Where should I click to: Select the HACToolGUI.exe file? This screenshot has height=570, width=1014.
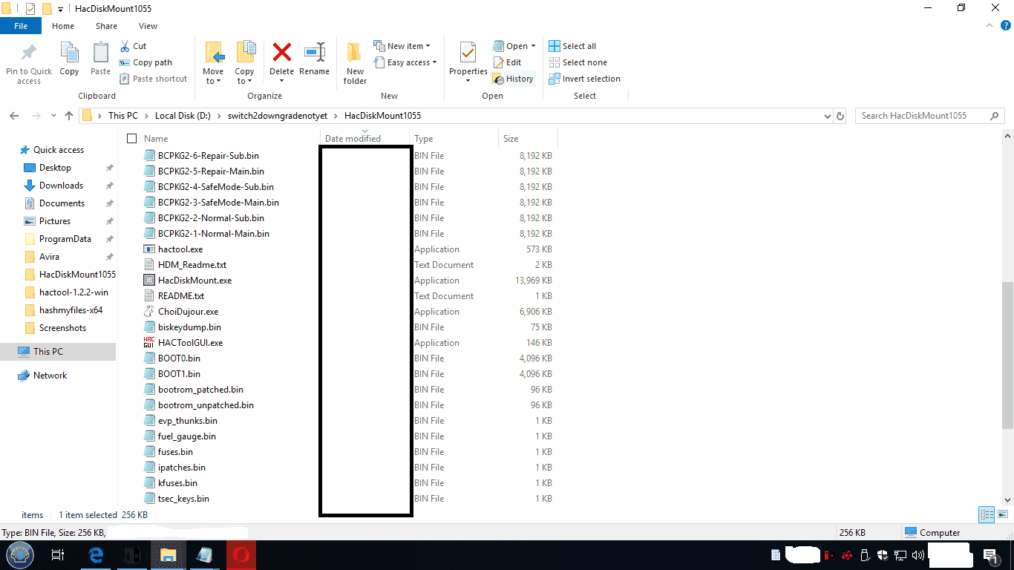coord(190,343)
